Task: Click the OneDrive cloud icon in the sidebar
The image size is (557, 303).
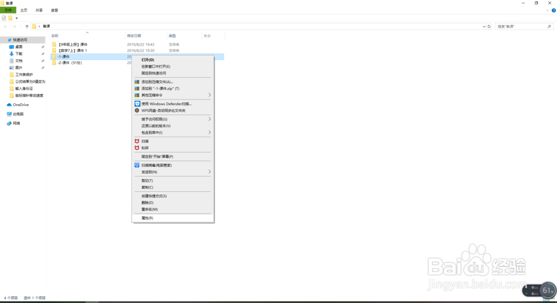Action: tap(9, 105)
